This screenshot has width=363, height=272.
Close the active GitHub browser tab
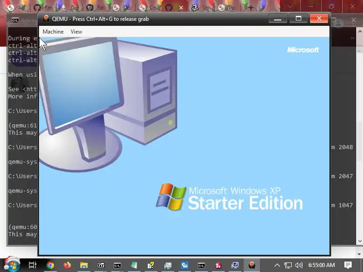tap(181, 8)
